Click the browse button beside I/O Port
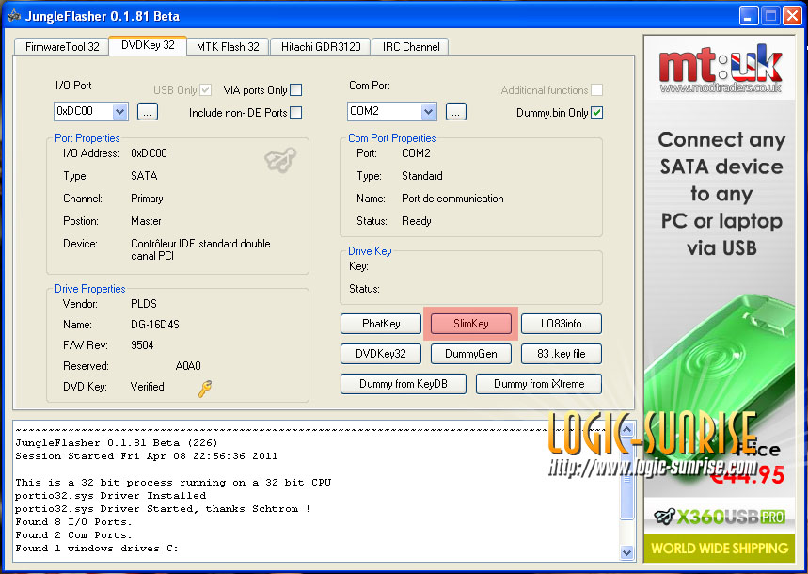Image resolution: width=808 pixels, height=574 pixels. (x=148, y=111)
